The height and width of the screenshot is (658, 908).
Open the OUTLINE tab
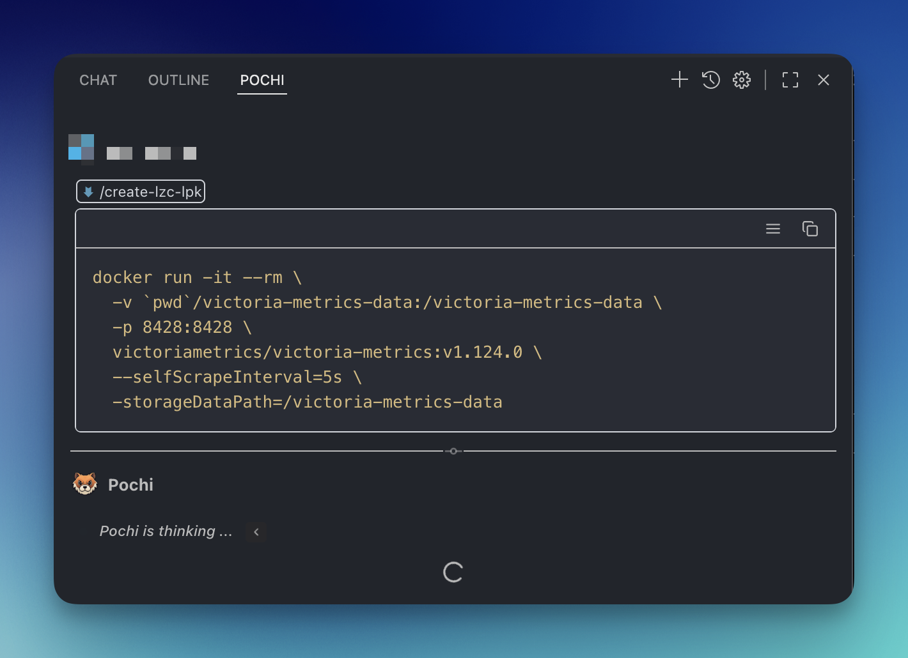[x=178, y=80]
